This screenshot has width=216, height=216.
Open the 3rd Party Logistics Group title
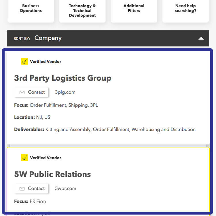point(63,78)
